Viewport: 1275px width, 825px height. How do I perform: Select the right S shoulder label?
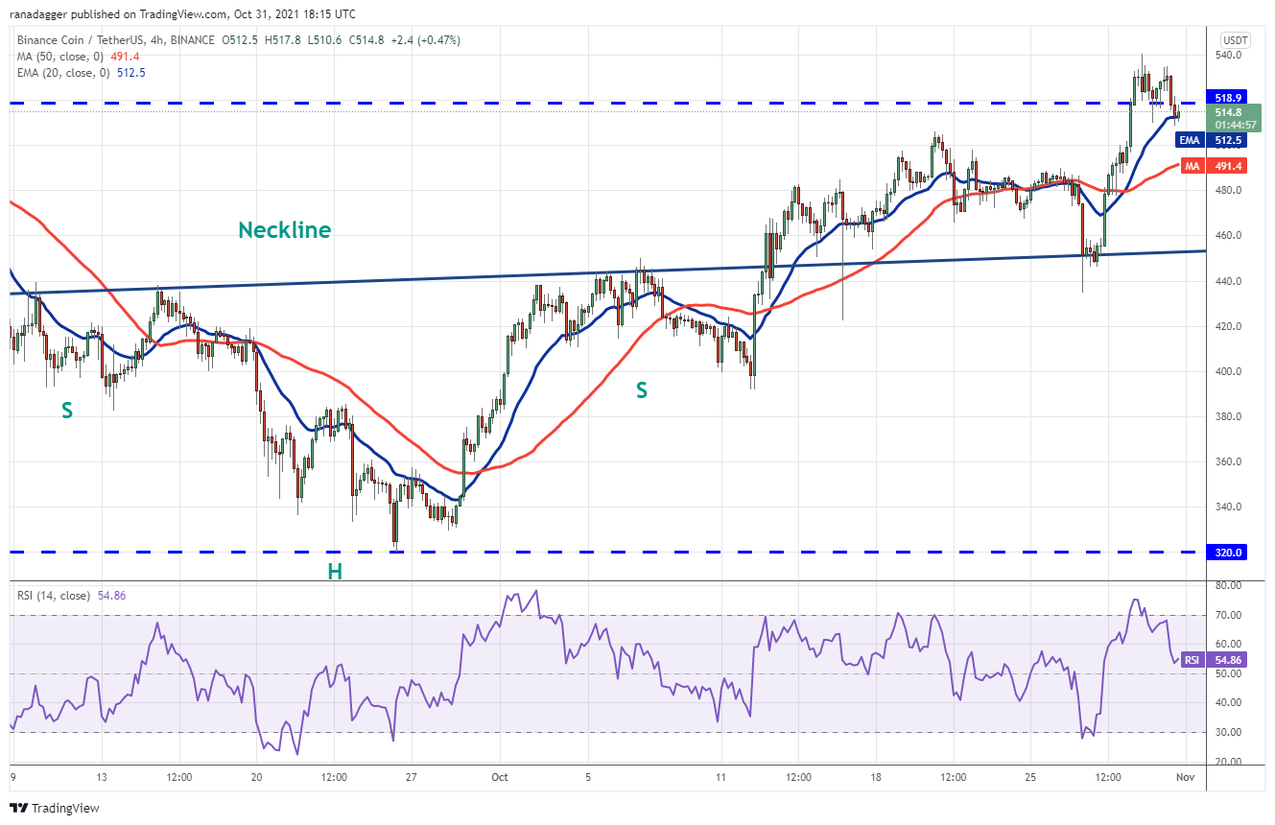click(641, 390)
